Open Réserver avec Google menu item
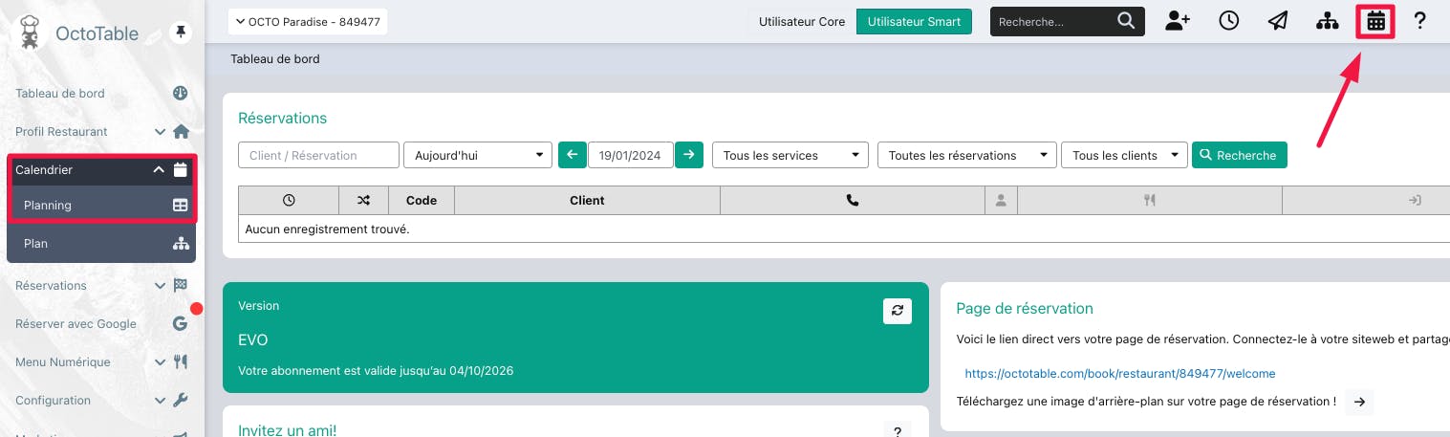The width and height of the screenshot is (1450, 437). coord(76,324)
